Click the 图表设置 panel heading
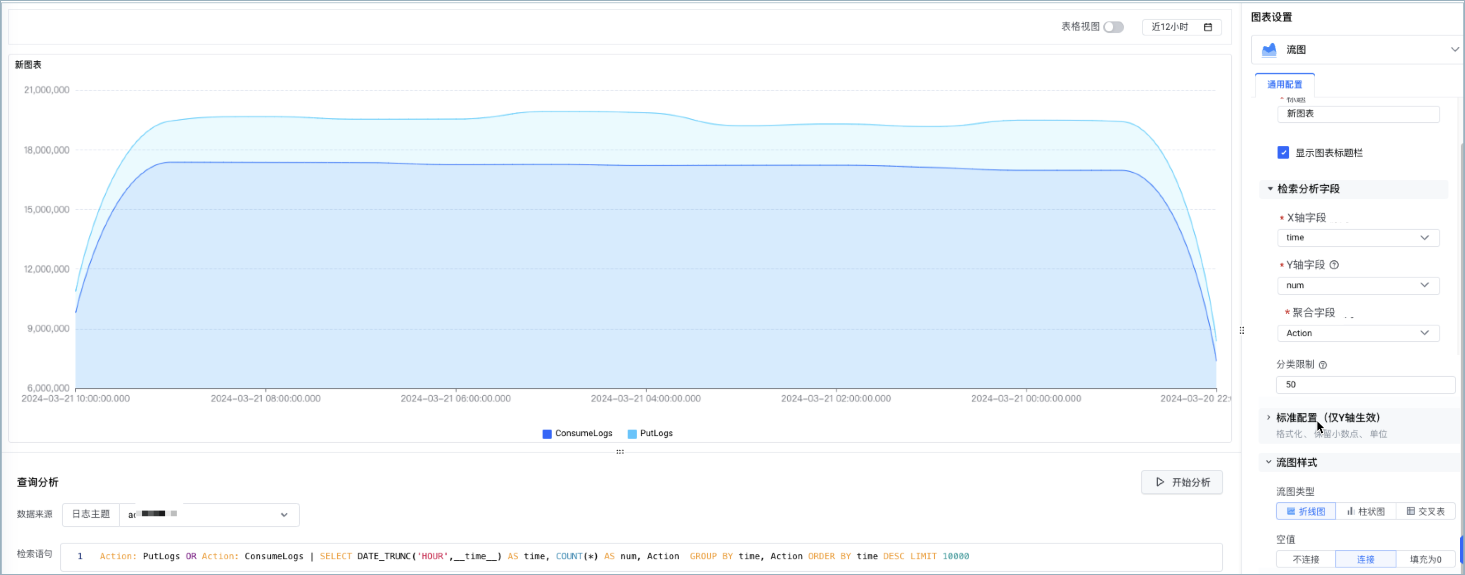This screenshot has height=575, width=1465. click(x=1271, y=17)
